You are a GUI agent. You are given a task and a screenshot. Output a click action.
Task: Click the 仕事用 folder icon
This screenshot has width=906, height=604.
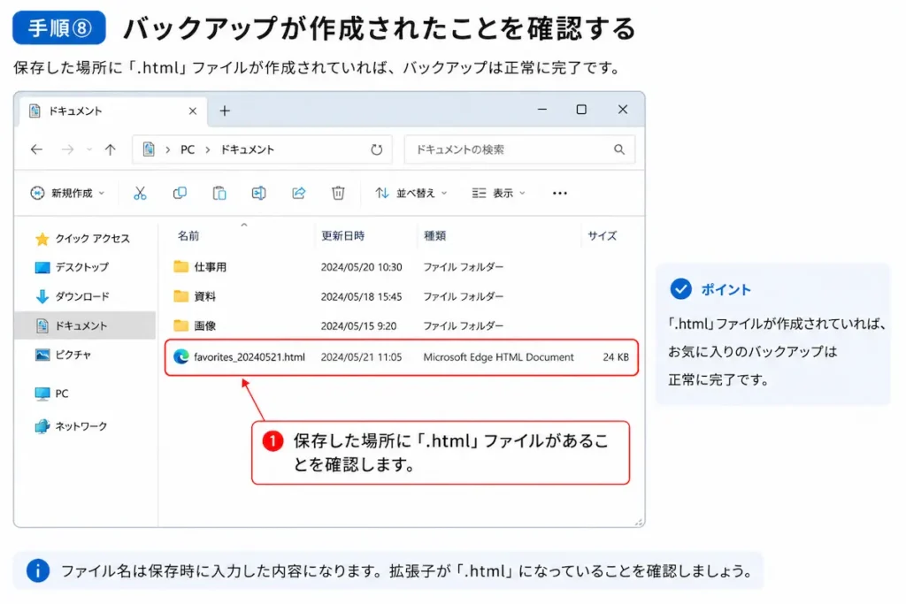pos(180,267)
